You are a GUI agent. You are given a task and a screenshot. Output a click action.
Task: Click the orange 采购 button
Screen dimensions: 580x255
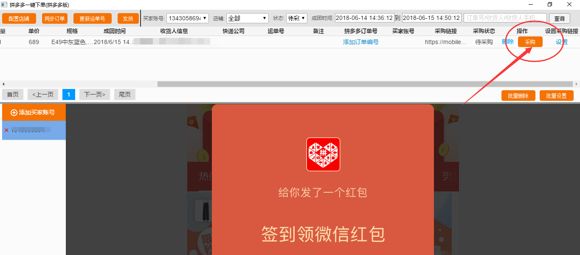530,42
